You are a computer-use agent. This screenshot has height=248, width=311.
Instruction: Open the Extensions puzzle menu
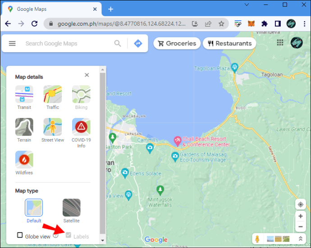(265, 24)
